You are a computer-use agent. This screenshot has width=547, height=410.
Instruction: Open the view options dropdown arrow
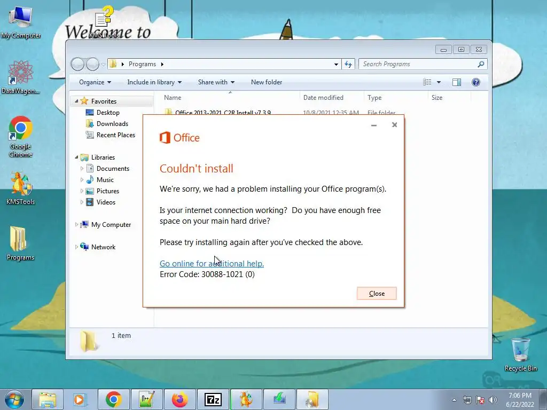[439, 82]
